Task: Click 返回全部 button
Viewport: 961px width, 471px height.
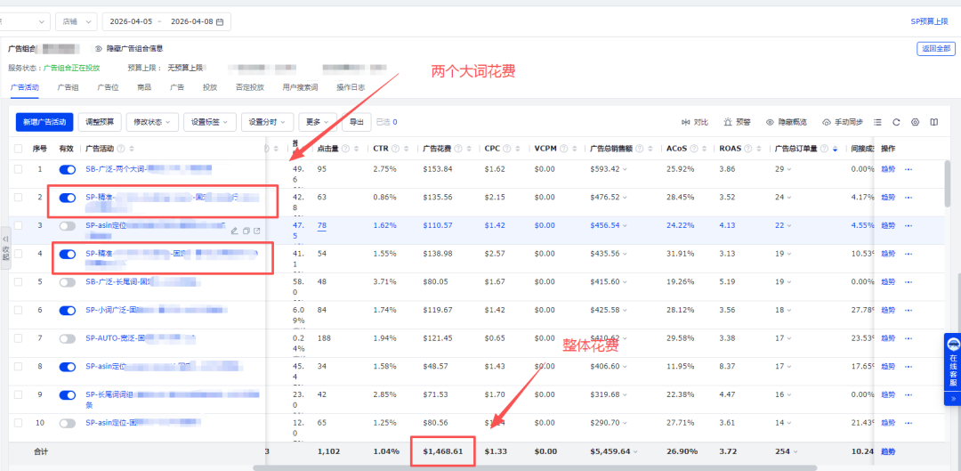Action: tap(936, 49)
